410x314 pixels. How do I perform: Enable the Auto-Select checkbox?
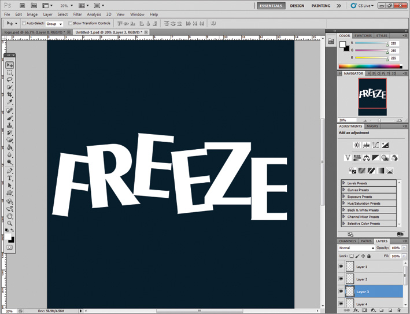click(23, 24)
